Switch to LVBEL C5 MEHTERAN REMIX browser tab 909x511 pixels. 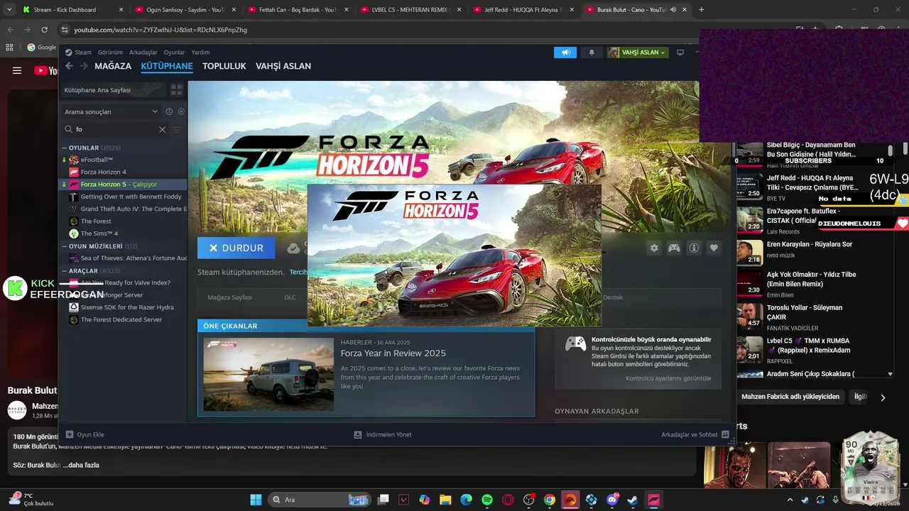click(412, 10)
